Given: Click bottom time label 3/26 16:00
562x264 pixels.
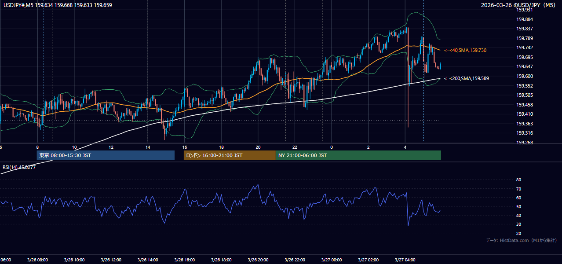Looking at the screenshot, I should (184, 260).
